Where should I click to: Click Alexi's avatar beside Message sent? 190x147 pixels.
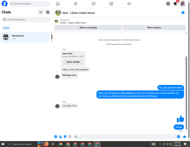(57, 77)
